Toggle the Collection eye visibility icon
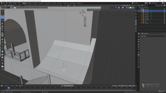 coord(164,9)
